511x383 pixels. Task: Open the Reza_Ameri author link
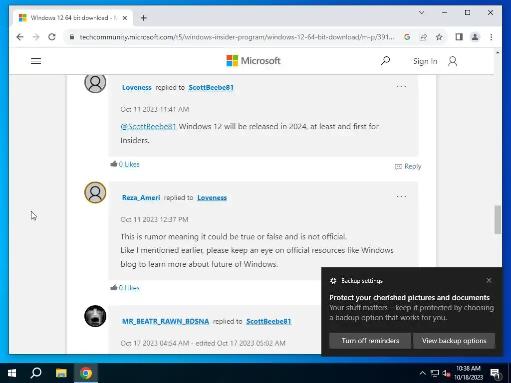point(141,197)
